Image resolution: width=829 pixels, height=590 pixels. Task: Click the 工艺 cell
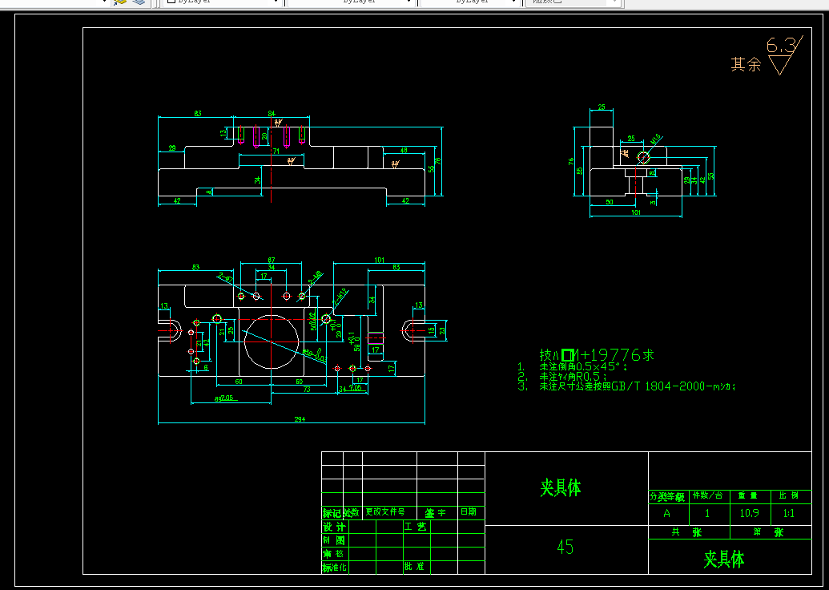tap(416, 527)
